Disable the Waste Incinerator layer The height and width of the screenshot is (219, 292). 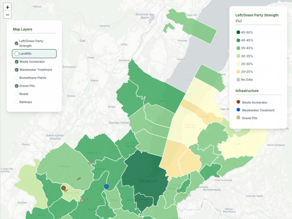(x=17, y=62)
